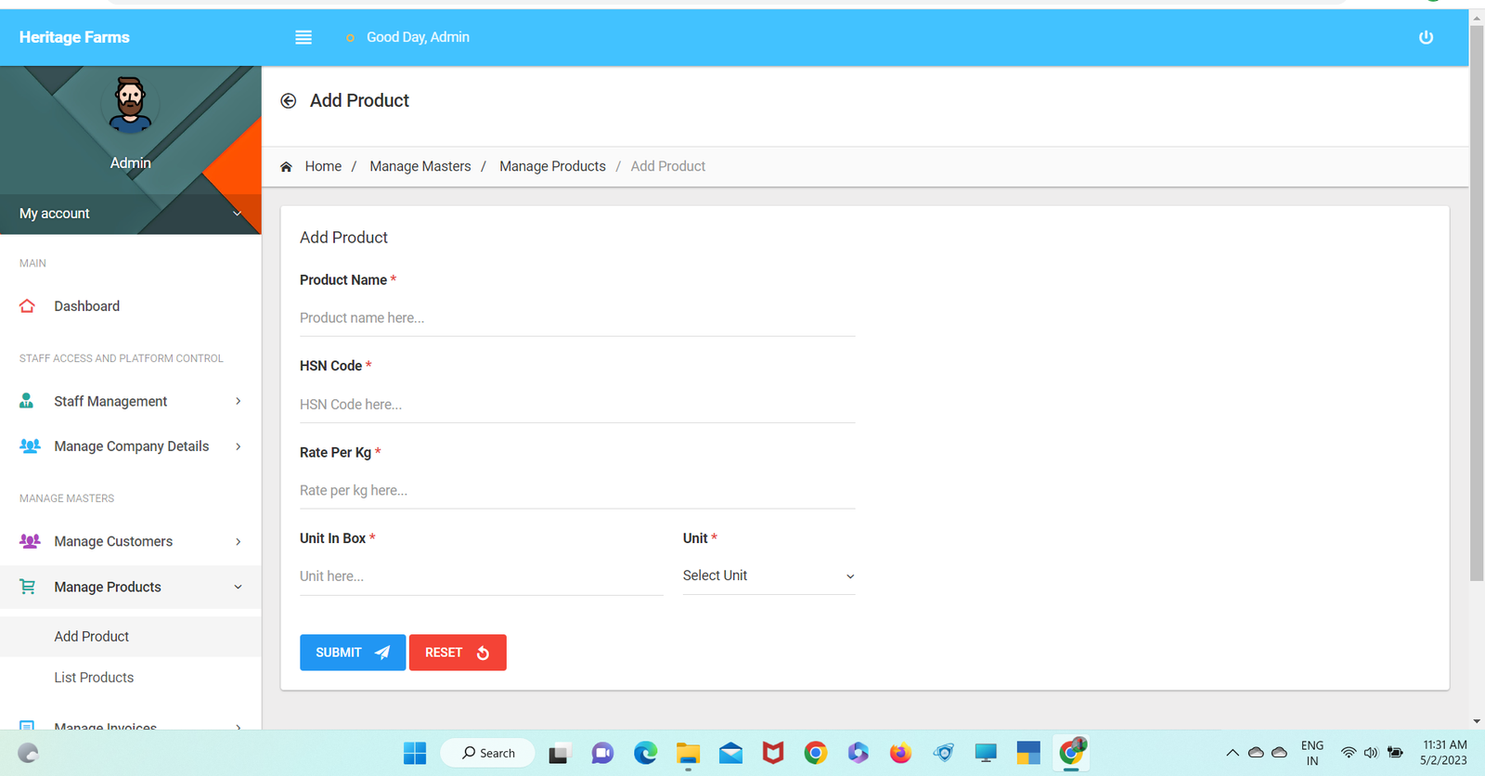Viewport: 1485px width, 776px height.
Task: Open the Select Unit dropdown
Action: [x=768, y=576]
